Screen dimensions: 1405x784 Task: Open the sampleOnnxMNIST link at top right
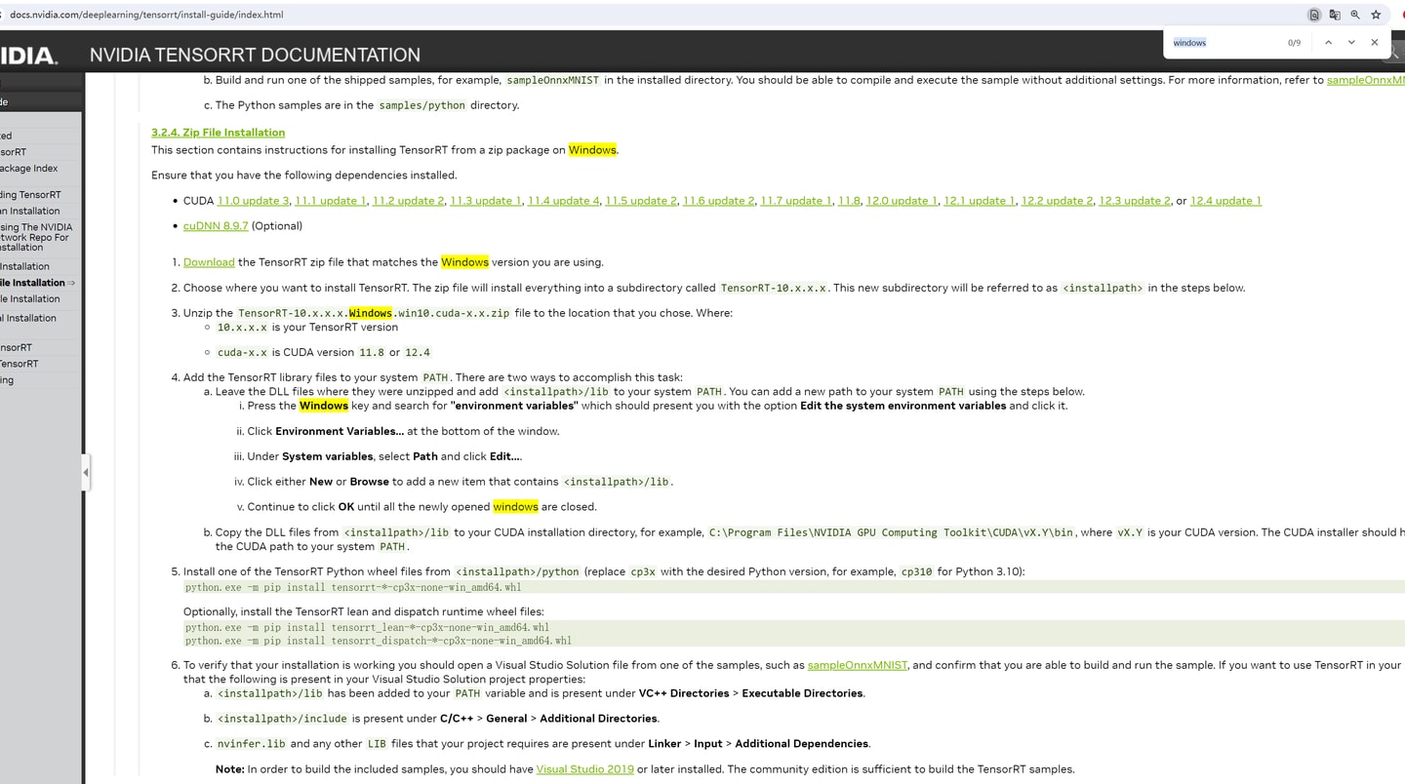click(x=1366, y=80)
